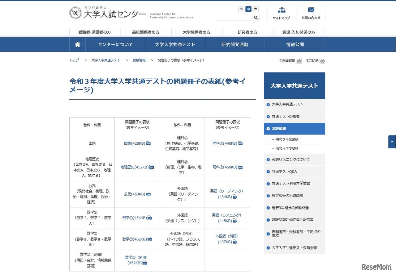396x274 pixels.
Task: Open the 研究開発活動 menu
Action: click(x=235, y=44)
